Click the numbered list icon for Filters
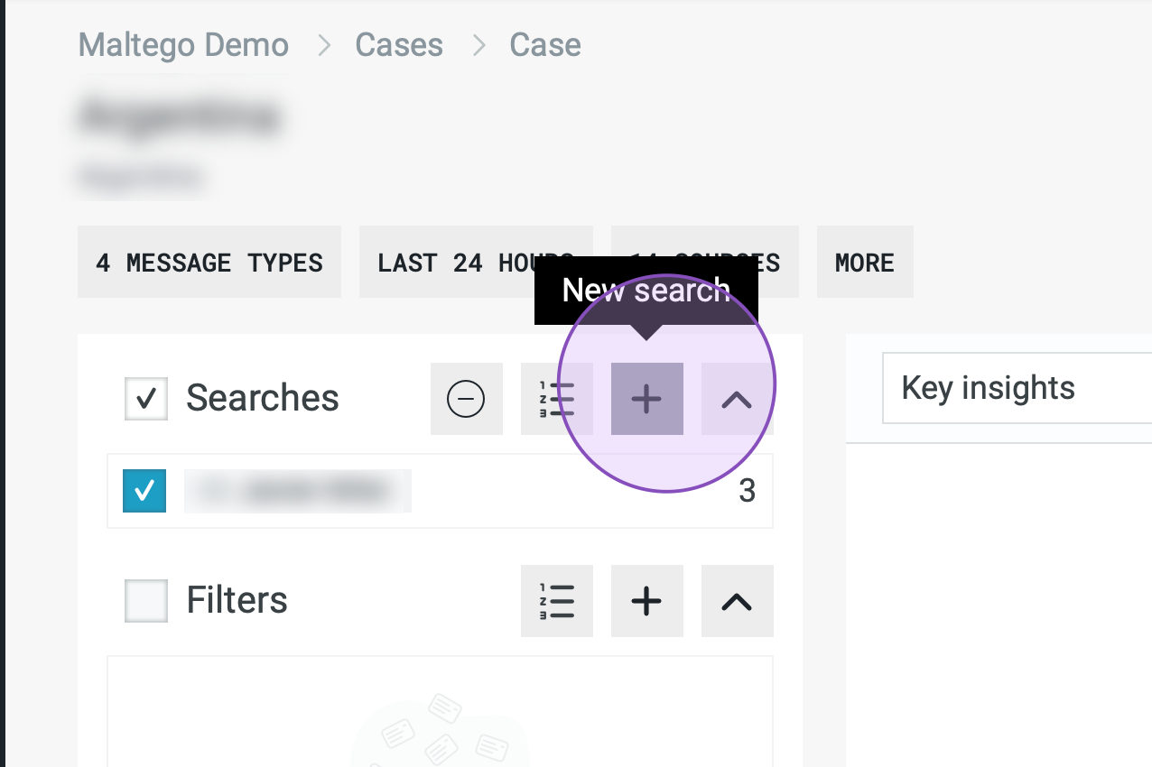The height and width of the screenshot is (767, 1152). pyautogui.click(x=556, y=601)
